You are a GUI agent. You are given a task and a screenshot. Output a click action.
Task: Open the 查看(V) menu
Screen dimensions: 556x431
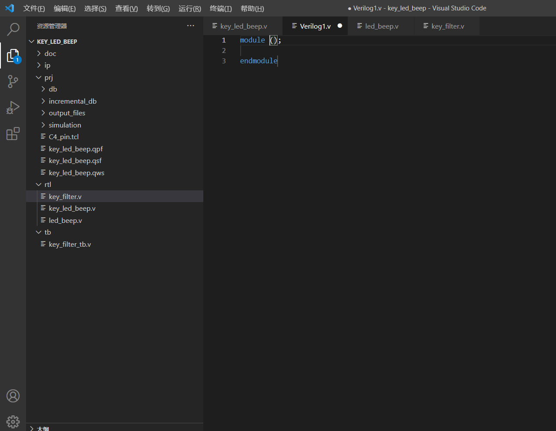[126, 9]
